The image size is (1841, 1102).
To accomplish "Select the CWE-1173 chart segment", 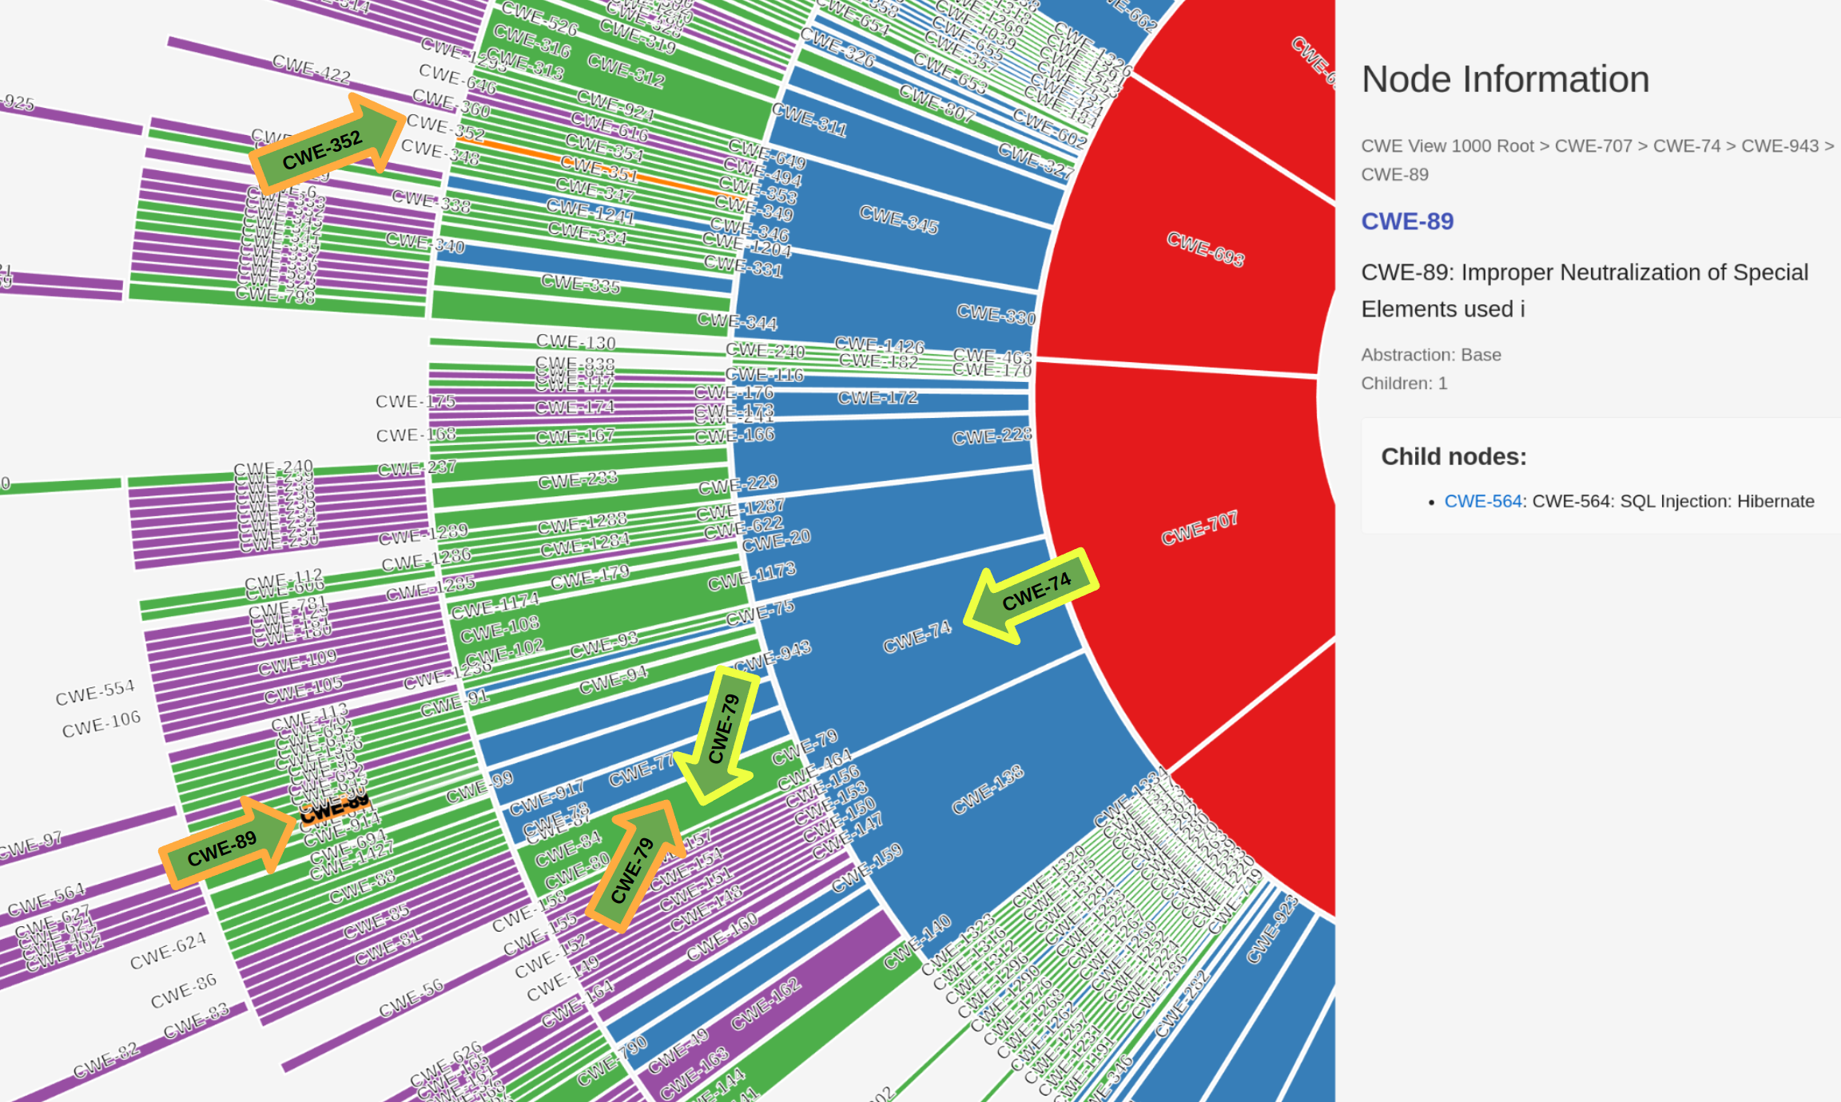I will (x=752, y=575).
